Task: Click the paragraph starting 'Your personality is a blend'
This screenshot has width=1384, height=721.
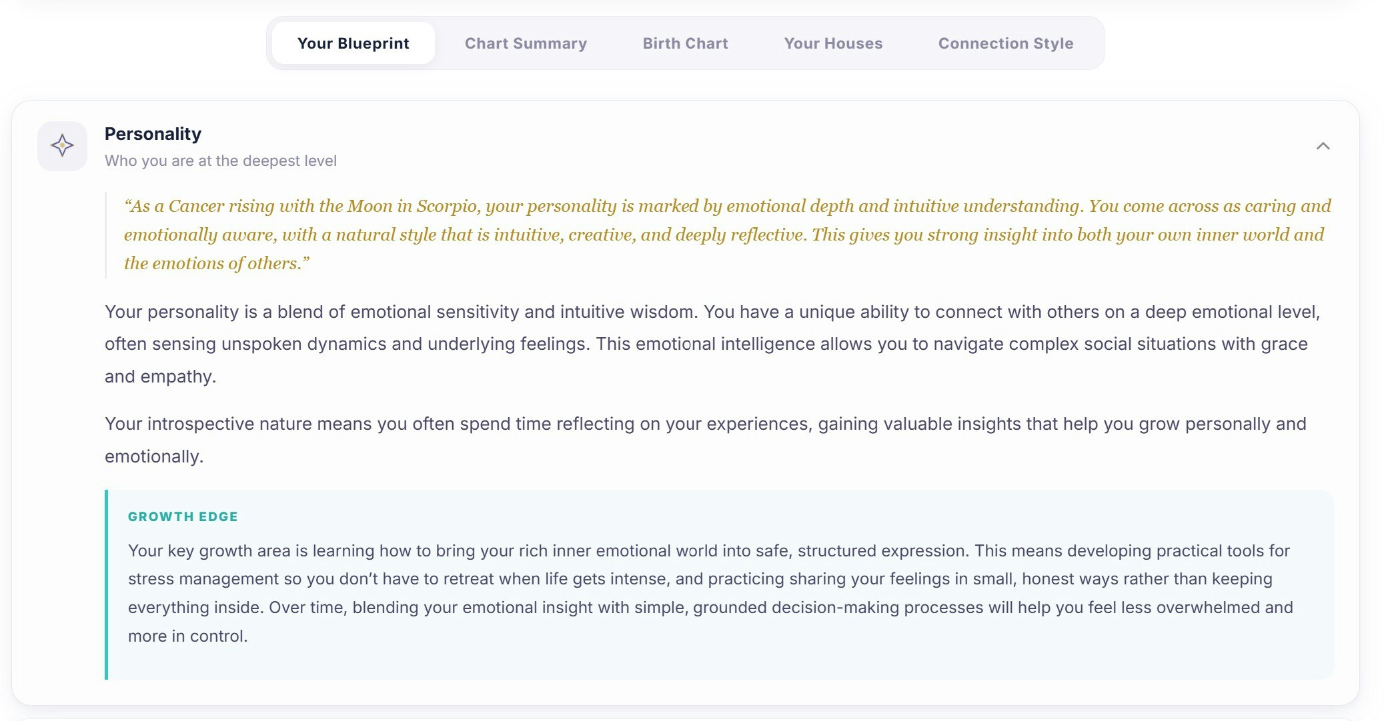Action: pos(712,344)
